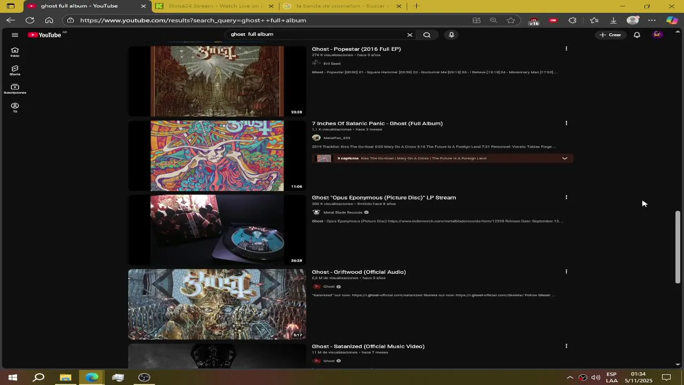Image resolution: width=684 pixels, height=385 pixels.
Task: Click the browser address bar URL
Action: pyautogui.click(x=193, y=20)
